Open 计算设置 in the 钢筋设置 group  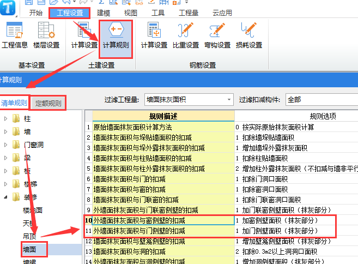[154, 35]
